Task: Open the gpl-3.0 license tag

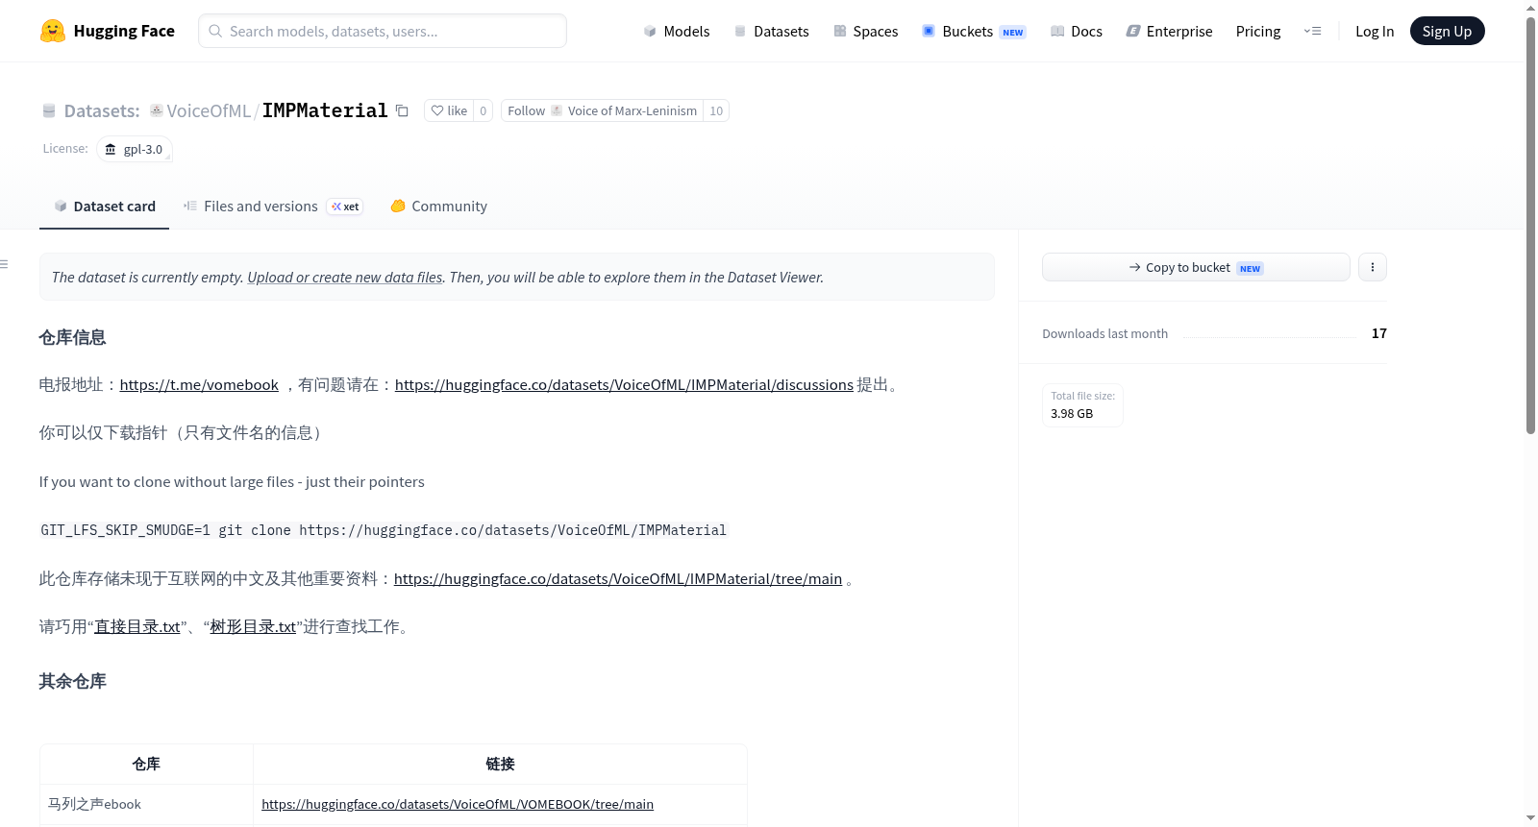Action: pyautogui.click(x=135, y=149)
